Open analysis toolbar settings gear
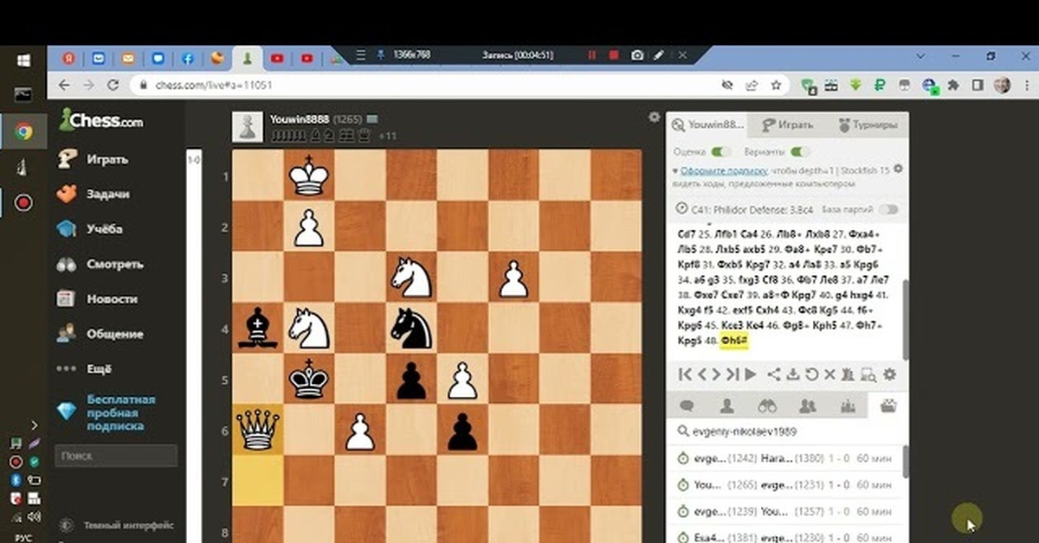This screenshot has height=543, width=1039. coord(889,375)
